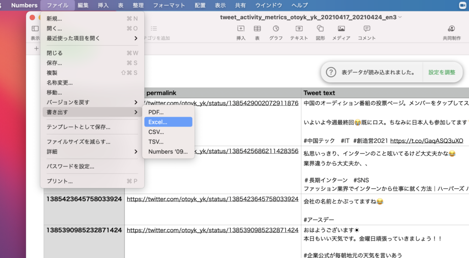
Task: Select 開く... from File menu
Action: (92, 28)
